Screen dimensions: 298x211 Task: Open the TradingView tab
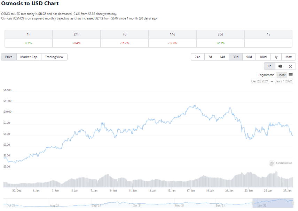click(x=54, y=57)
